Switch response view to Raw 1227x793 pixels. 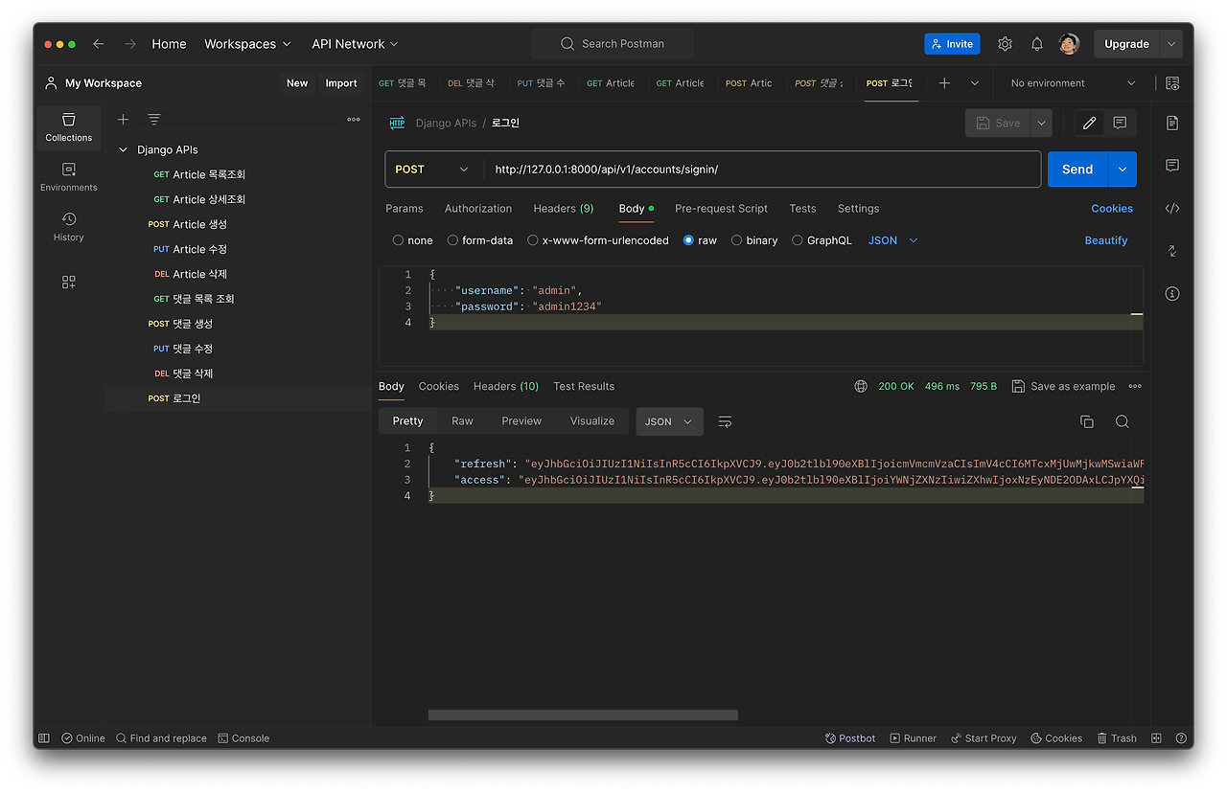tap(462, 421)
